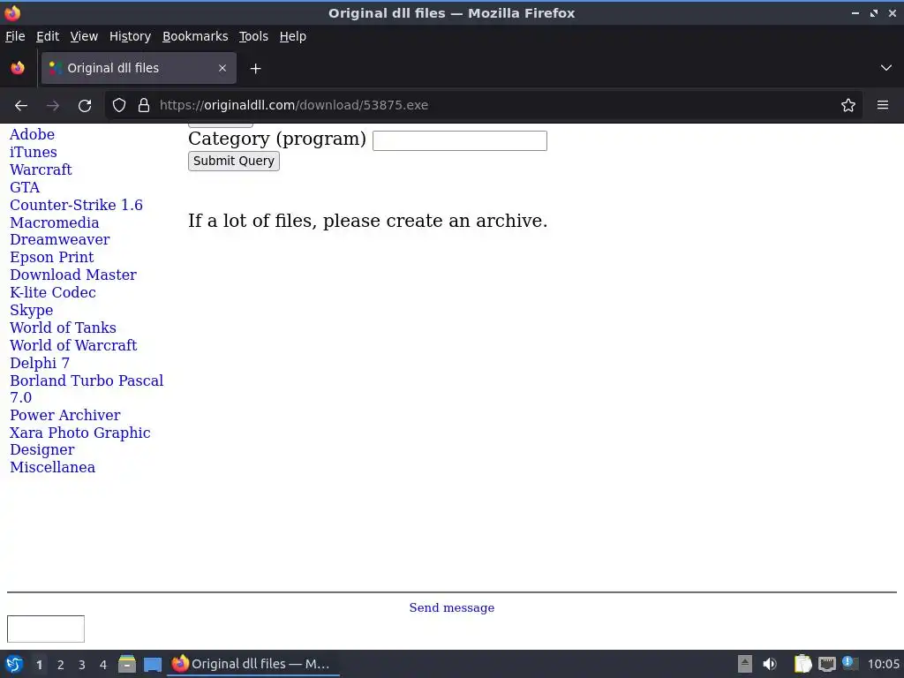904x678 pixels.
Task: Expand the list all tabs chevron
Action: [886, 68]
